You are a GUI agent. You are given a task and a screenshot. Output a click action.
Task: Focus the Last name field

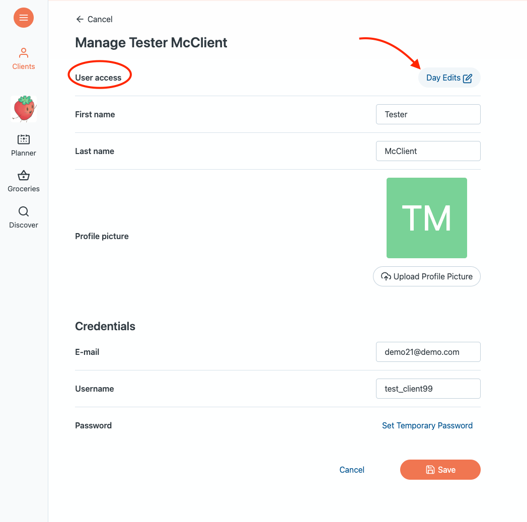point(428,151)
